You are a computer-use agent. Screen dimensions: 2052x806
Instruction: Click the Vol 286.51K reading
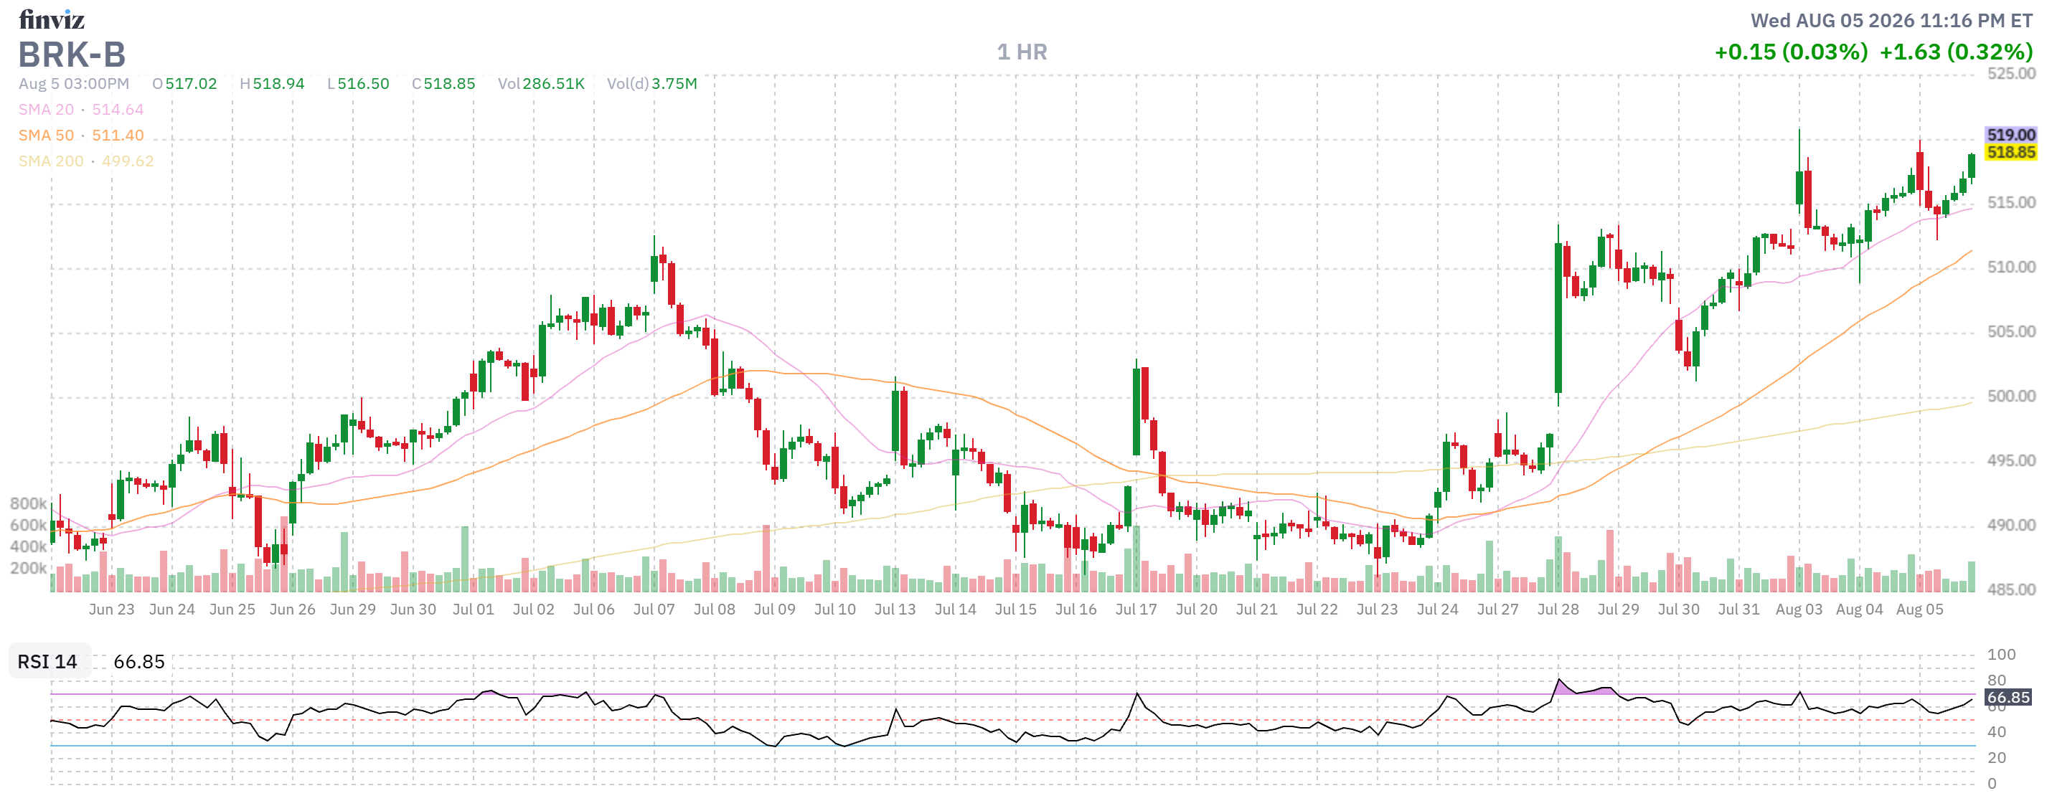(x=542, y=84)
